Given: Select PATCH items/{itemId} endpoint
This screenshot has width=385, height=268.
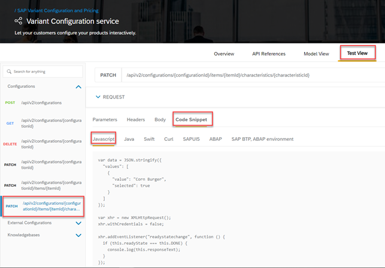Looking at the screenshot, I should 43,185.
